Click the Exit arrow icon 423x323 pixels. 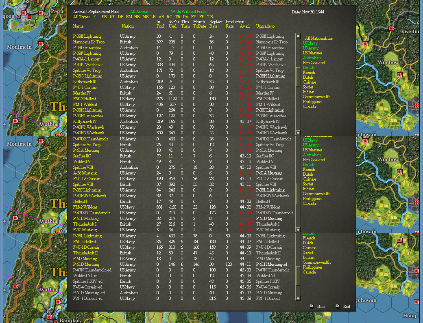click(x=338, y=306)
